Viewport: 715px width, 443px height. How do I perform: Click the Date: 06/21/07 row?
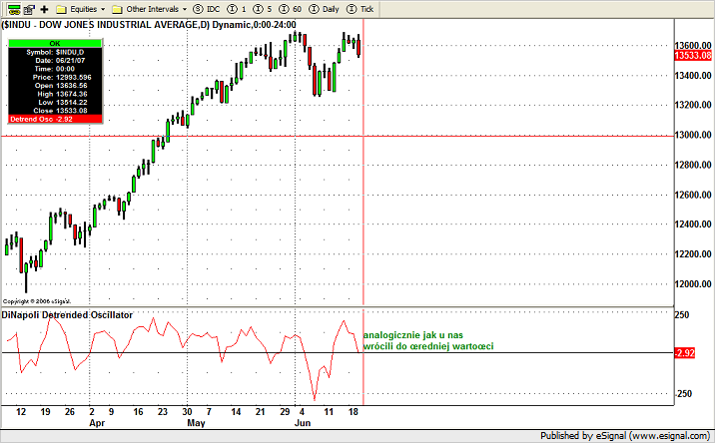pyautogui.click(x=55, y=60)
